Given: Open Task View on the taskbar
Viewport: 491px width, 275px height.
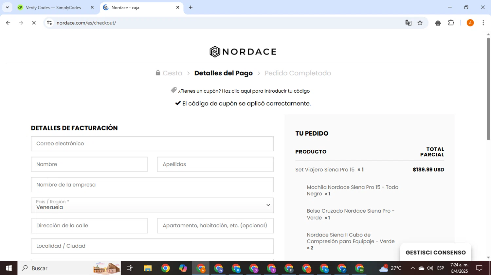Looking at the screenshot, I should 130,268.
